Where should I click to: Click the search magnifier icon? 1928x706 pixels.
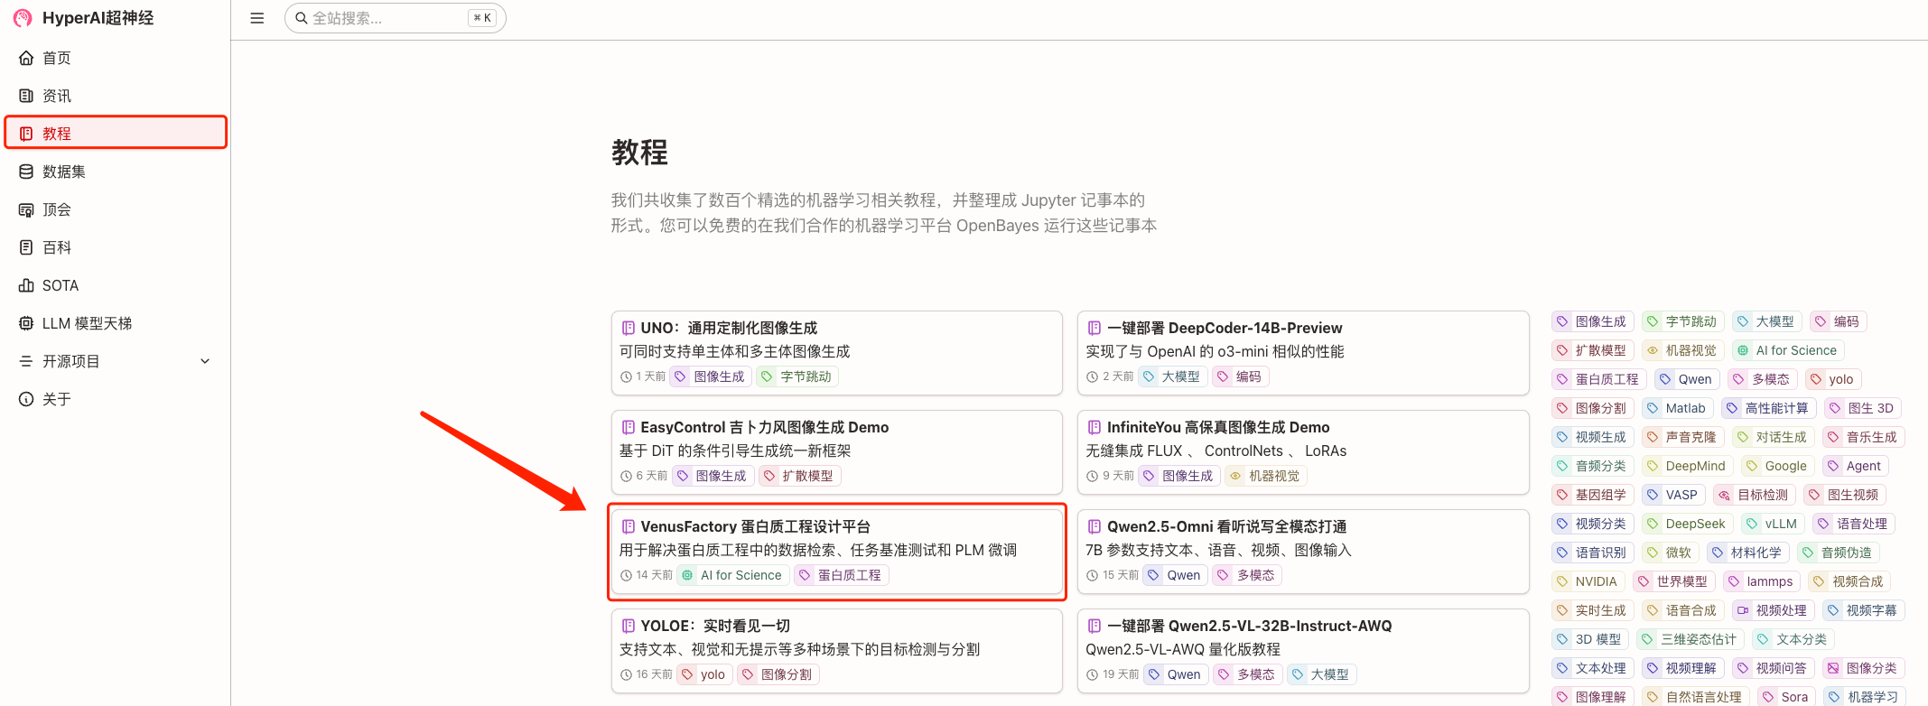302,18
